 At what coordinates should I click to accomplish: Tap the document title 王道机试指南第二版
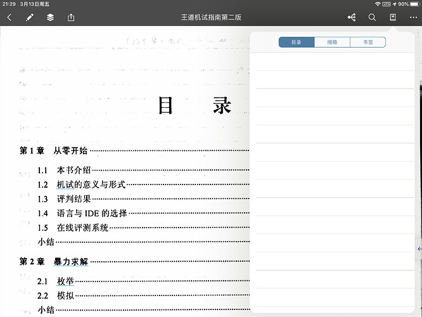tap(211, 18)
